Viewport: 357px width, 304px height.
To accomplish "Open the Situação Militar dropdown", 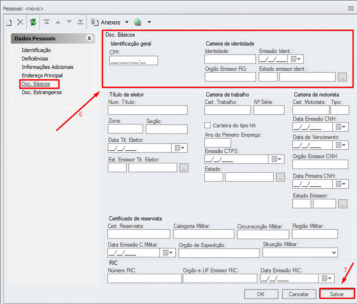I will coord(334,252).
